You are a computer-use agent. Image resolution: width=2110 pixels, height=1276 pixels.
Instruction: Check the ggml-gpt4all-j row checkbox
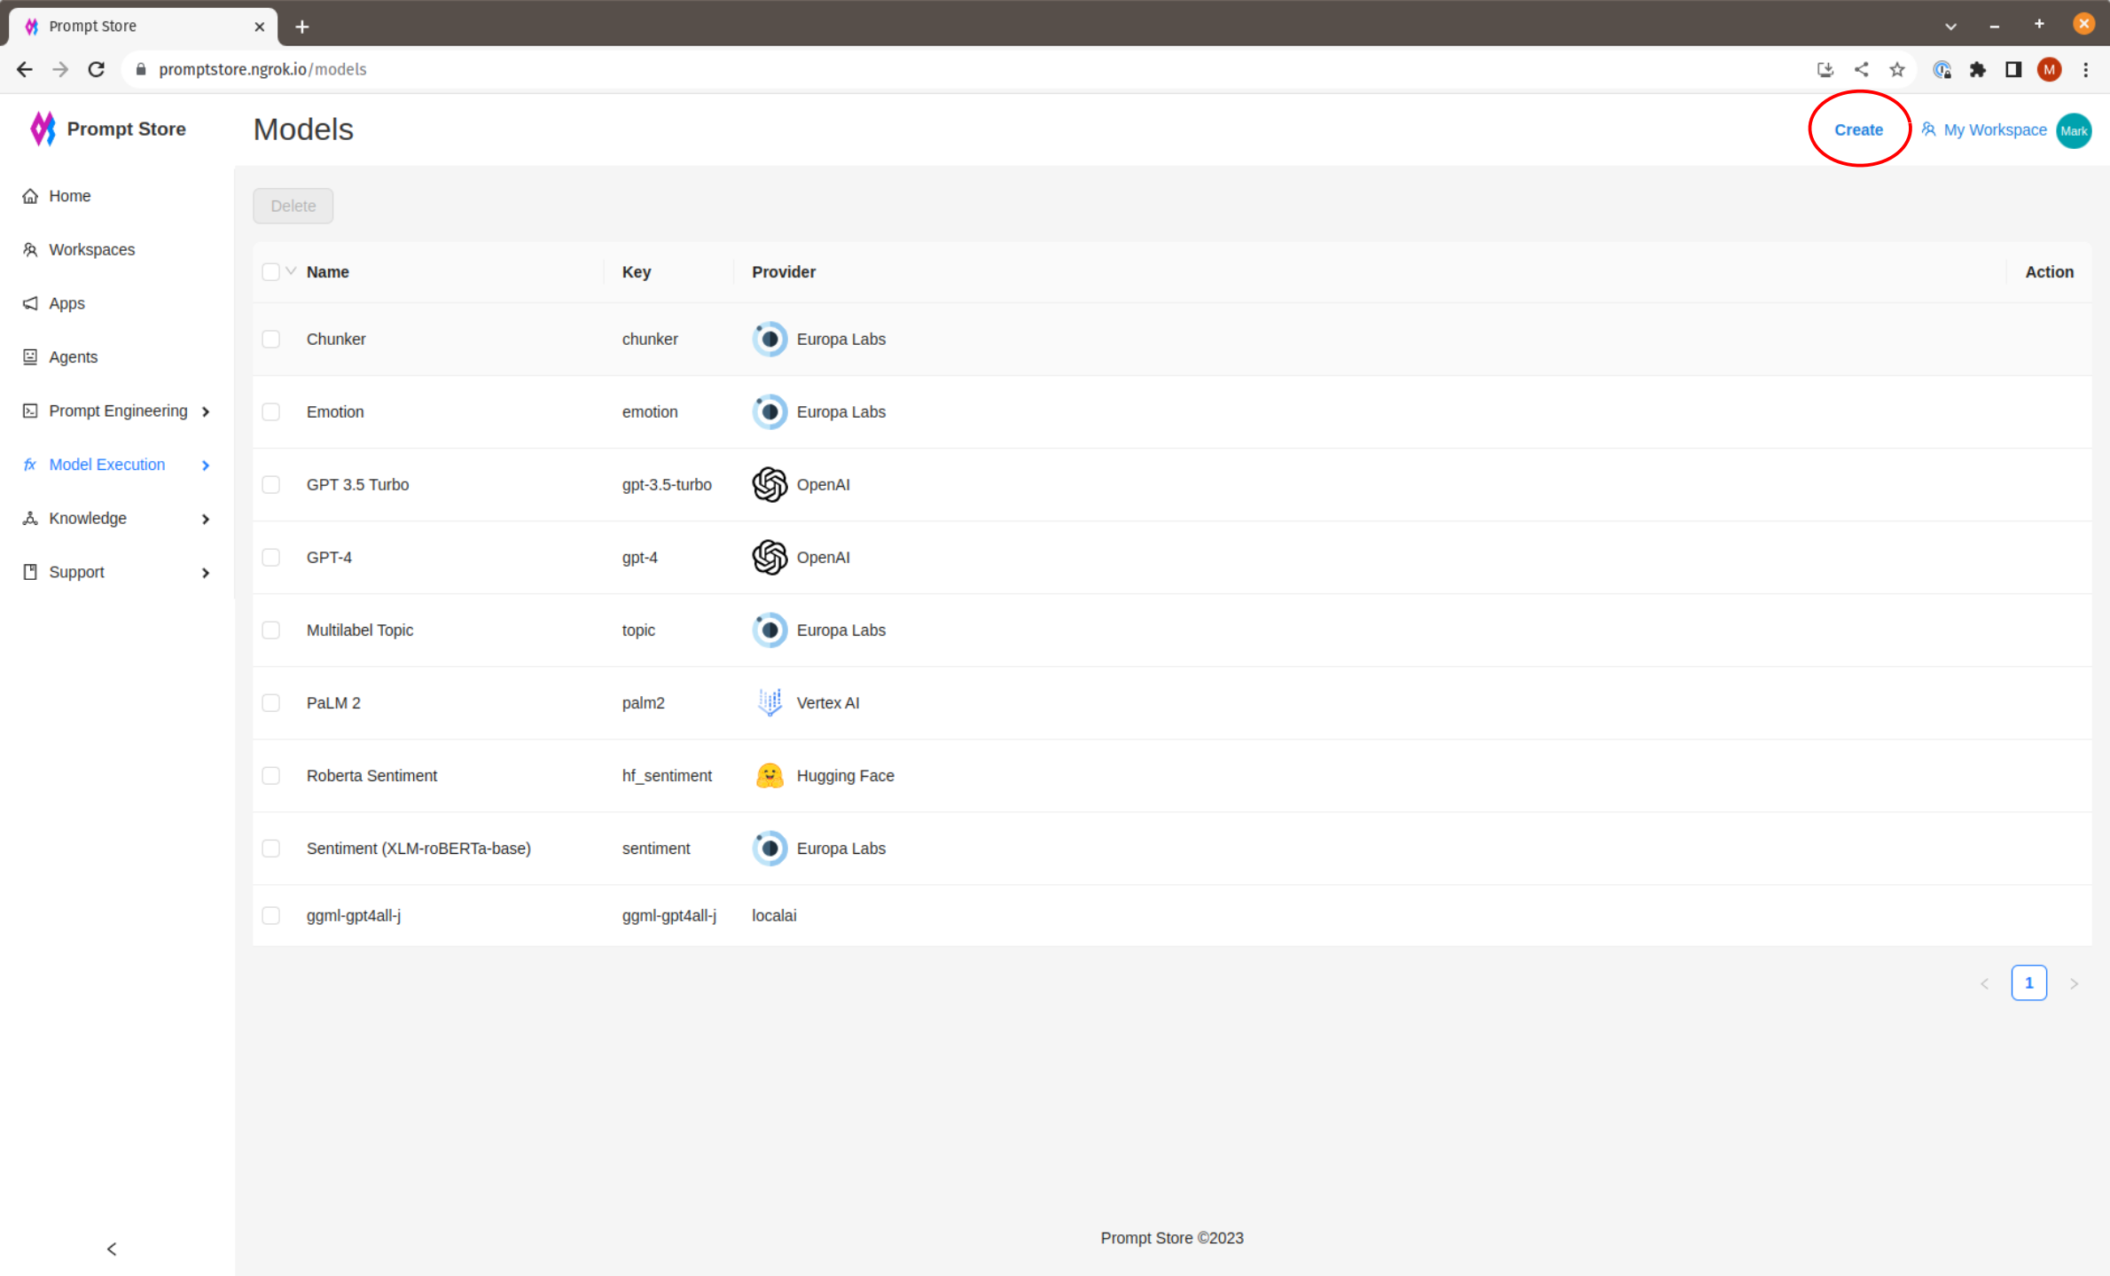271,916
